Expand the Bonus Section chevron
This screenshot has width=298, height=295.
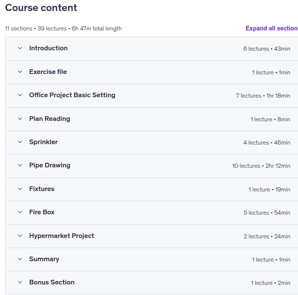tap(20, 282)
